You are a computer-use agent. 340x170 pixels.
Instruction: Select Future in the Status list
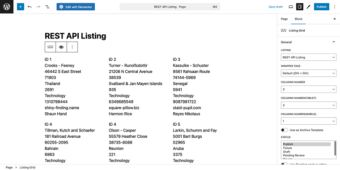[x=306, y=148]
